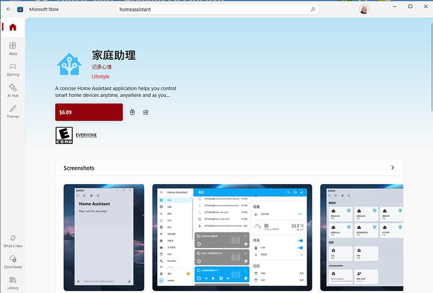Open the AI Hub section in the sidebar
433x293 pixels.
tap(13, 91)
